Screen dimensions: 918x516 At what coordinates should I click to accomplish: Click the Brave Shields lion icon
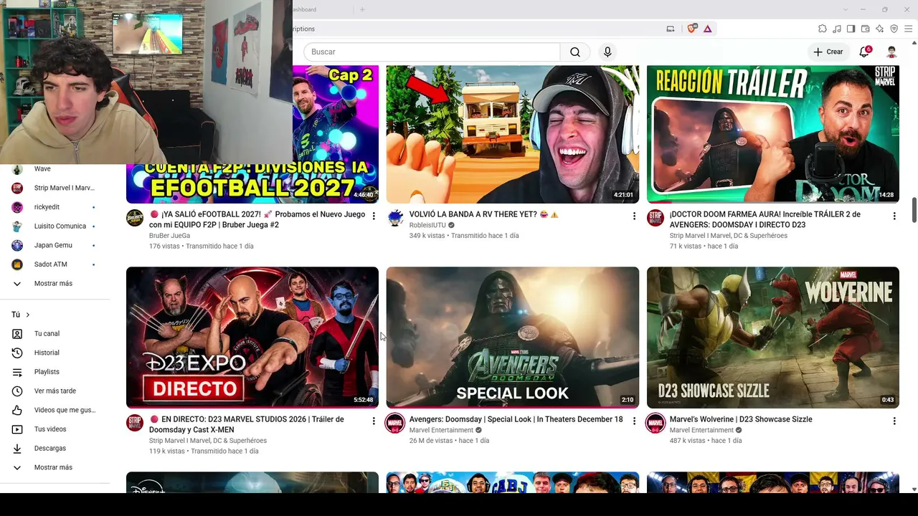(x=691, y=29)
